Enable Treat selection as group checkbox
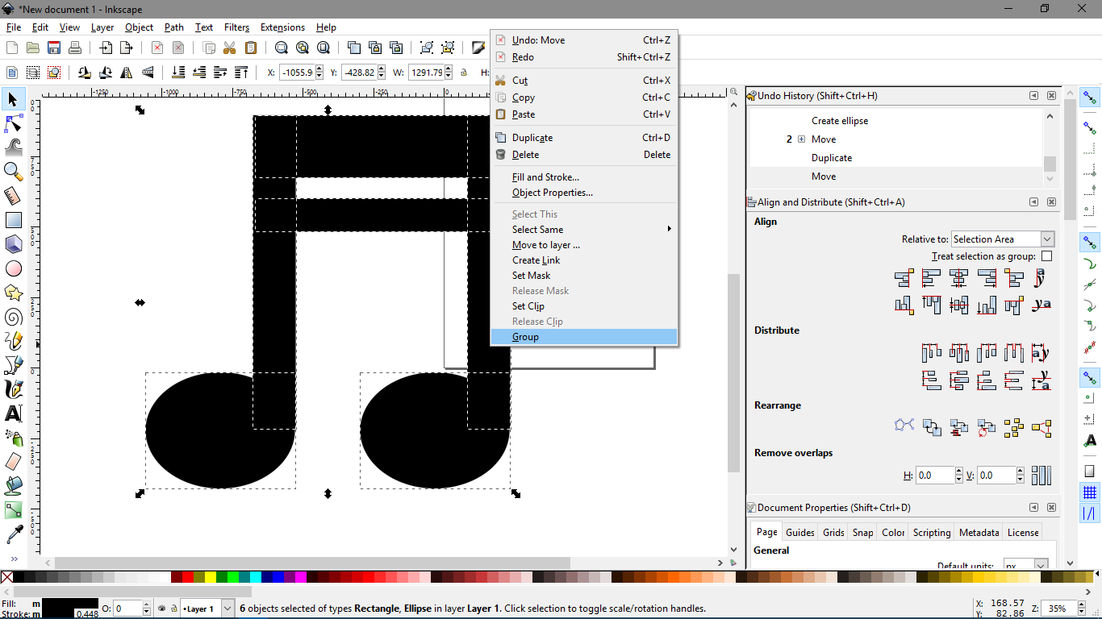This screenshot has height=619, width=1102. coord(1046,256)
